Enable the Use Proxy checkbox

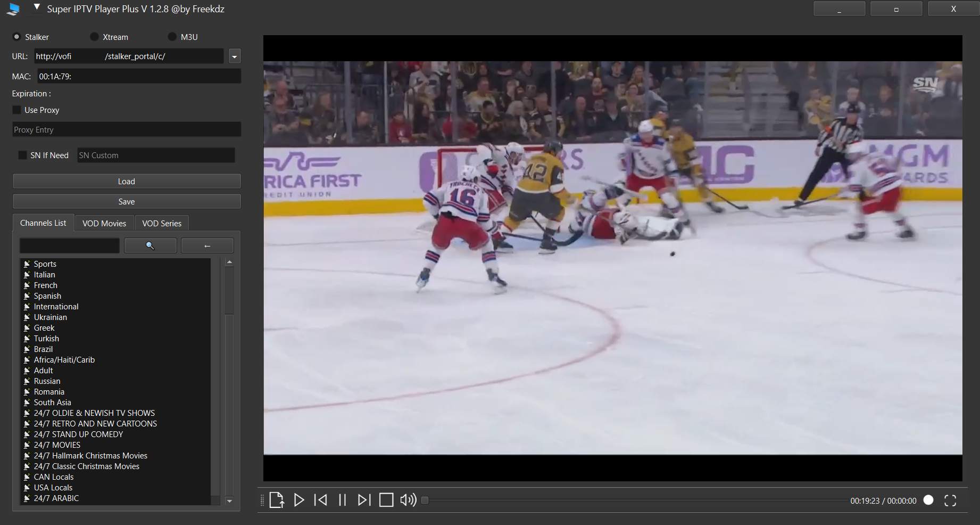point(17,110)
